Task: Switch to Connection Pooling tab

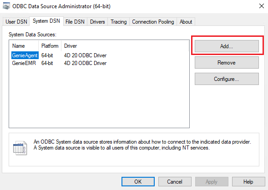Action: [x=153, y=22]
